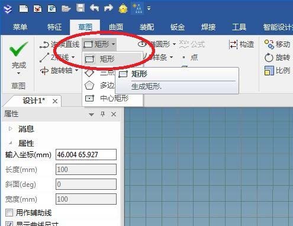Toggle the 显示曲线尺寸 checkbox

[x=9, y=224]
